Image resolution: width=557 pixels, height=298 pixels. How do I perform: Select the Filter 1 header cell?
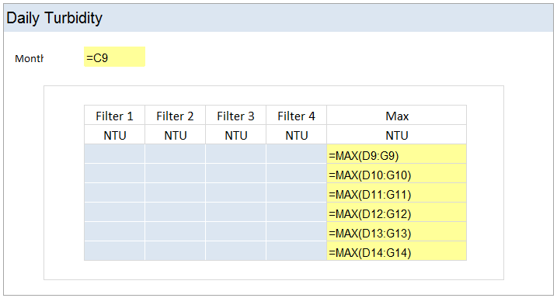(x=114, y=115)
